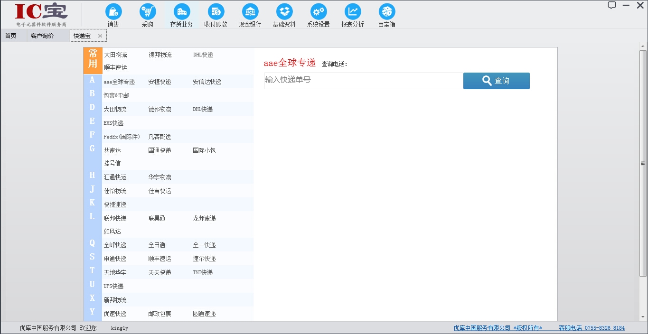648x334 pixels.
Task: Select the 存货业务 inventory icon
Action: (x=181, y=15)
